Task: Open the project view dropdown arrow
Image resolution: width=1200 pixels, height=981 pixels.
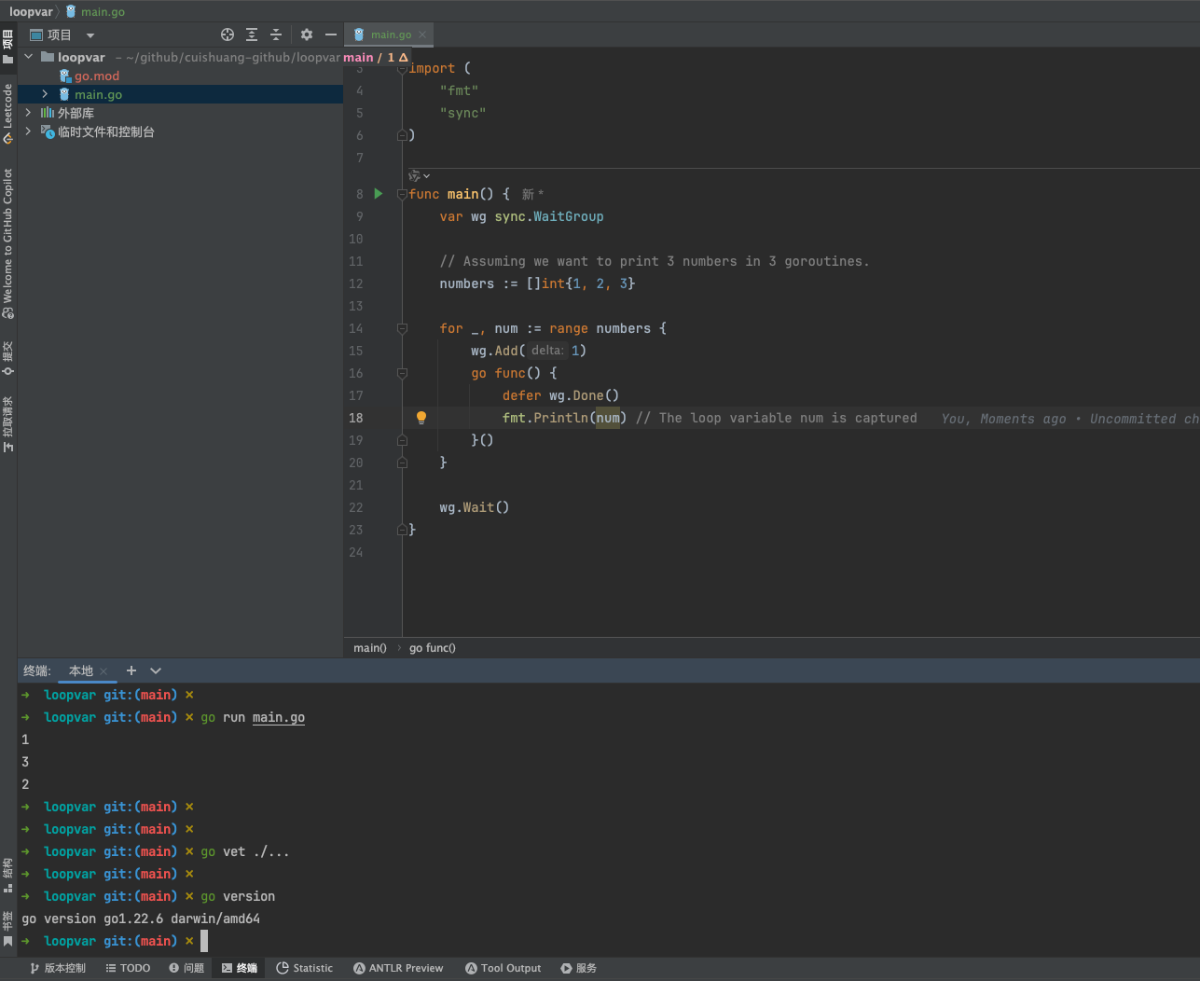Action: pyautogui.click(x=90, y=35)
